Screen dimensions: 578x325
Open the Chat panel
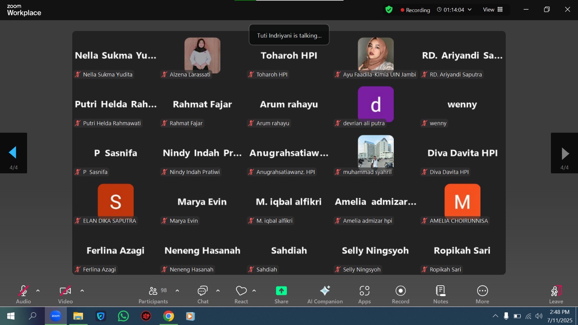point(203,295)
